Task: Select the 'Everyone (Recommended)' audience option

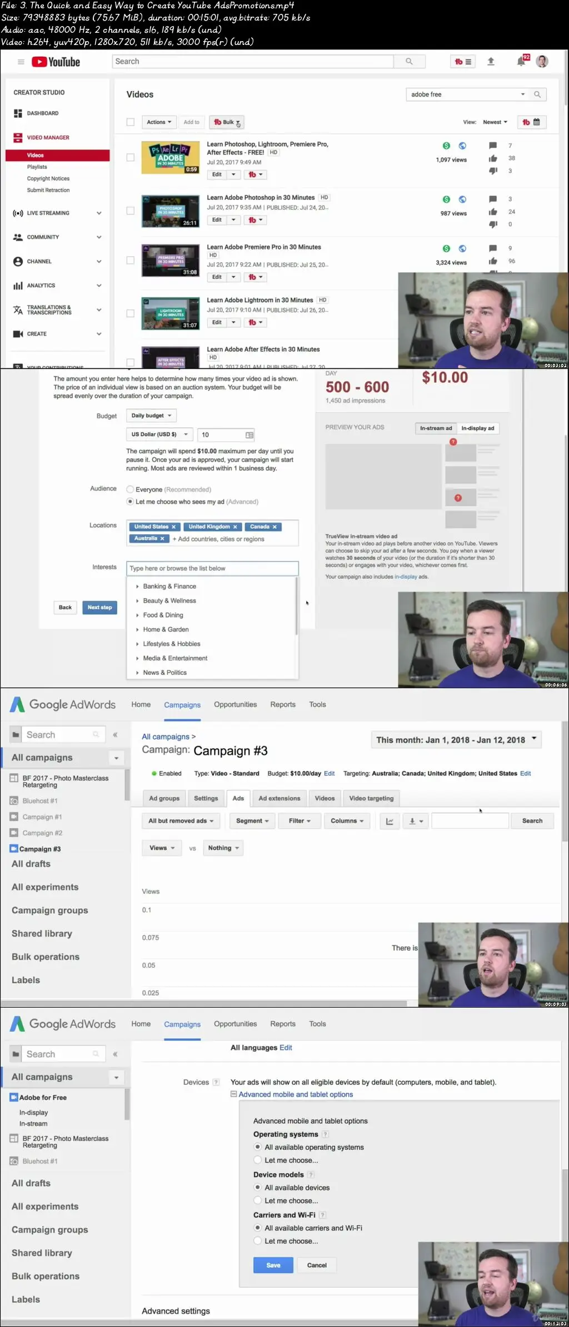Action: (130, 489)
